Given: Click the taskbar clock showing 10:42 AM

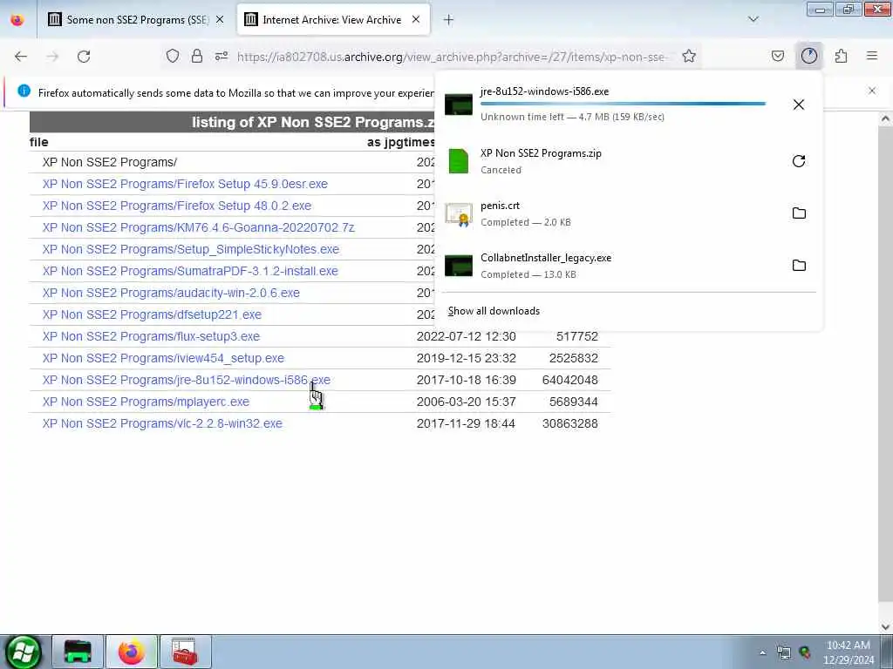Looking at the screenshot, I should (x=849, y=652).
